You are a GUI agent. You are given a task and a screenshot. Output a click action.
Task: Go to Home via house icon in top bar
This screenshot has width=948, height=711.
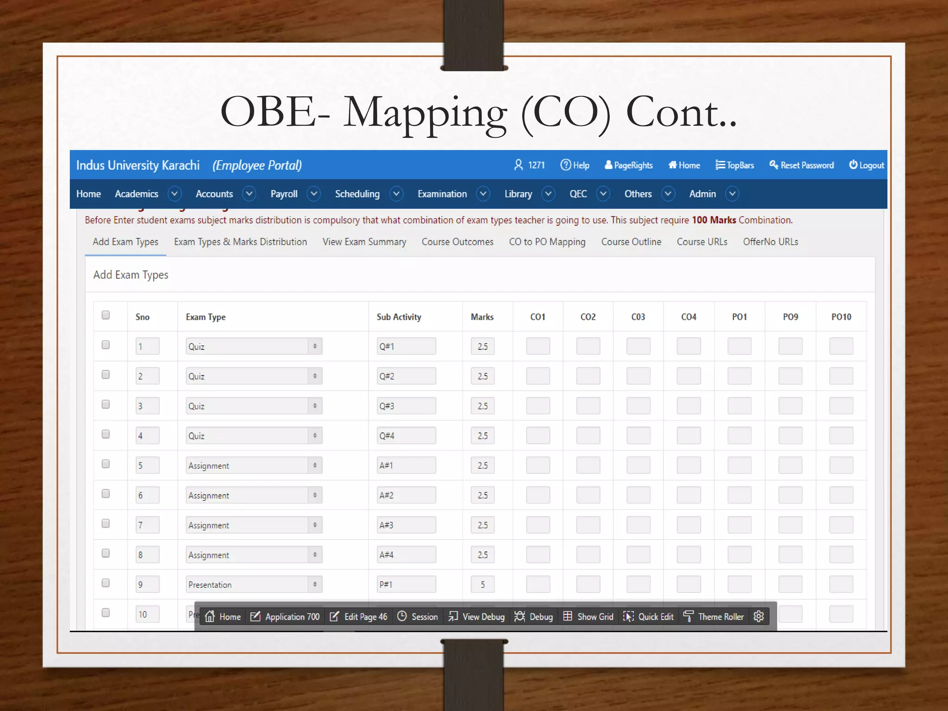click(x=673, y=165)
